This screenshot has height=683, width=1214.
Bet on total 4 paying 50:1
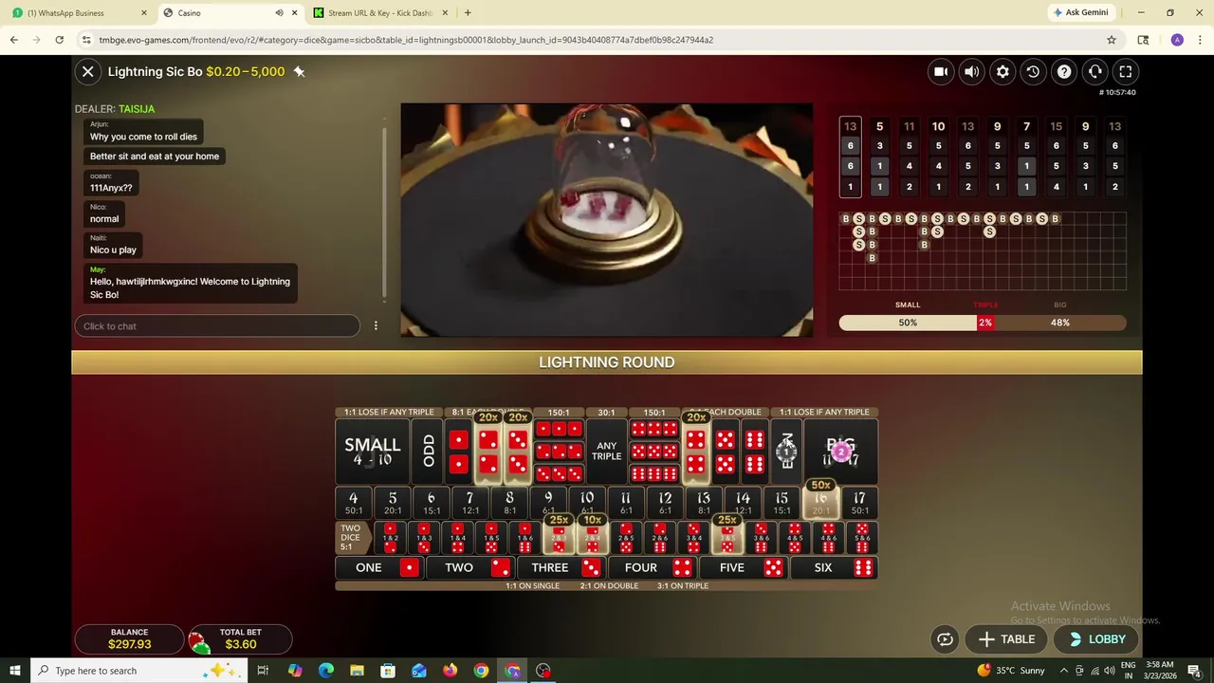click(353, 503)
